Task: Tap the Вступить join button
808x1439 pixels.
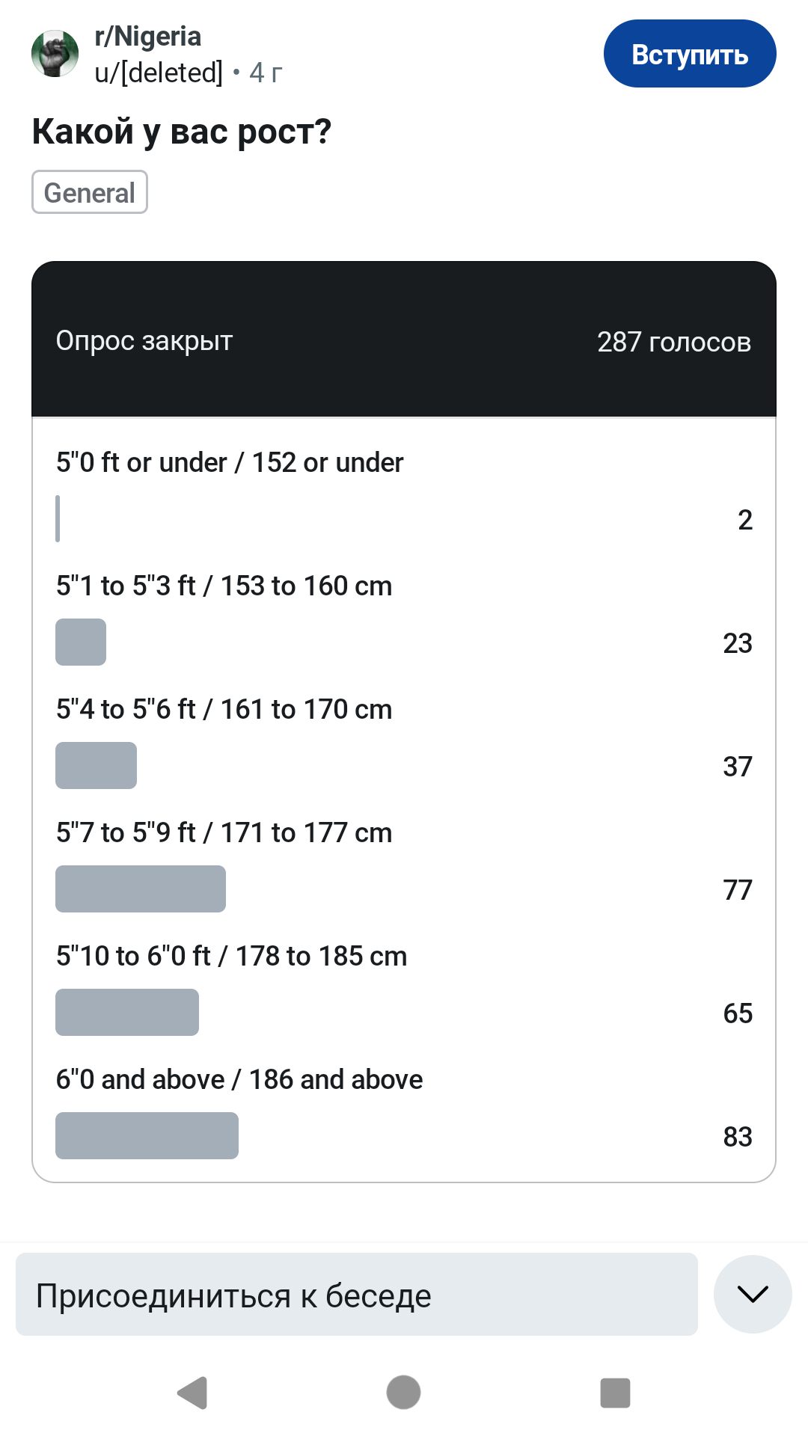Action: (x=689, y=54)
